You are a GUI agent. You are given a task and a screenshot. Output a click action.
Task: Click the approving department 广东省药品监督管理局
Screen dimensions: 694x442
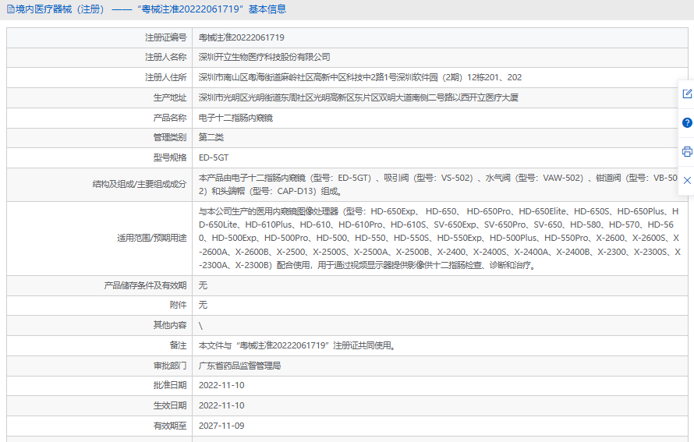(x=239, y=366)
